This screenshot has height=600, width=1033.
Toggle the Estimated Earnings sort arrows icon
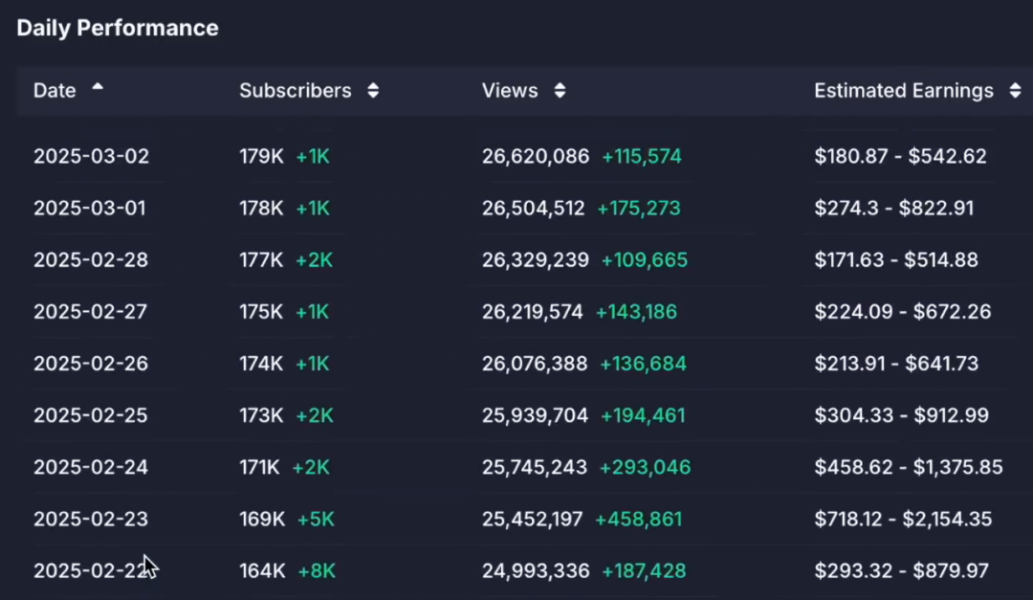tap(1015, 91)
